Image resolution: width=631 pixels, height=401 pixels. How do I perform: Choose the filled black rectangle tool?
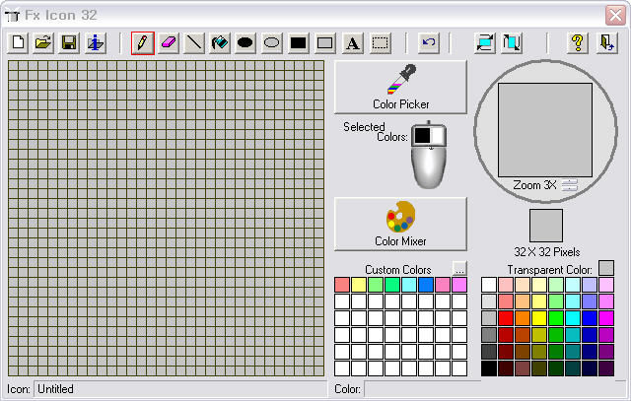[298, 42]
